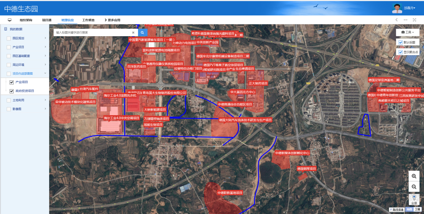Click the 万捷精密轴承项目 map label
424x214 pixels.
coord(156,119)
